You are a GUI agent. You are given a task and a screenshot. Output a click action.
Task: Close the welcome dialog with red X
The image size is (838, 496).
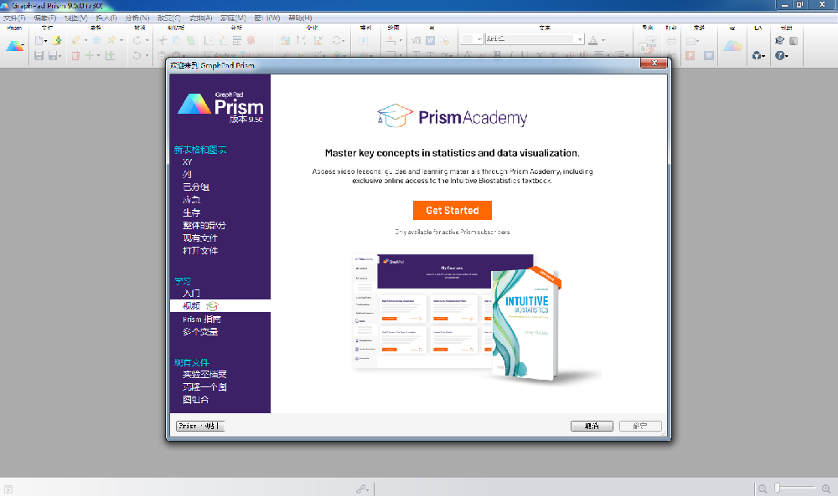click(x=654, y=63)
